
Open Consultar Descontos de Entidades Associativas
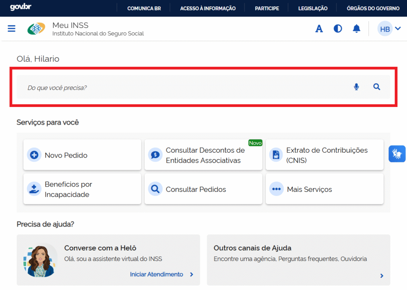[203, 155]
